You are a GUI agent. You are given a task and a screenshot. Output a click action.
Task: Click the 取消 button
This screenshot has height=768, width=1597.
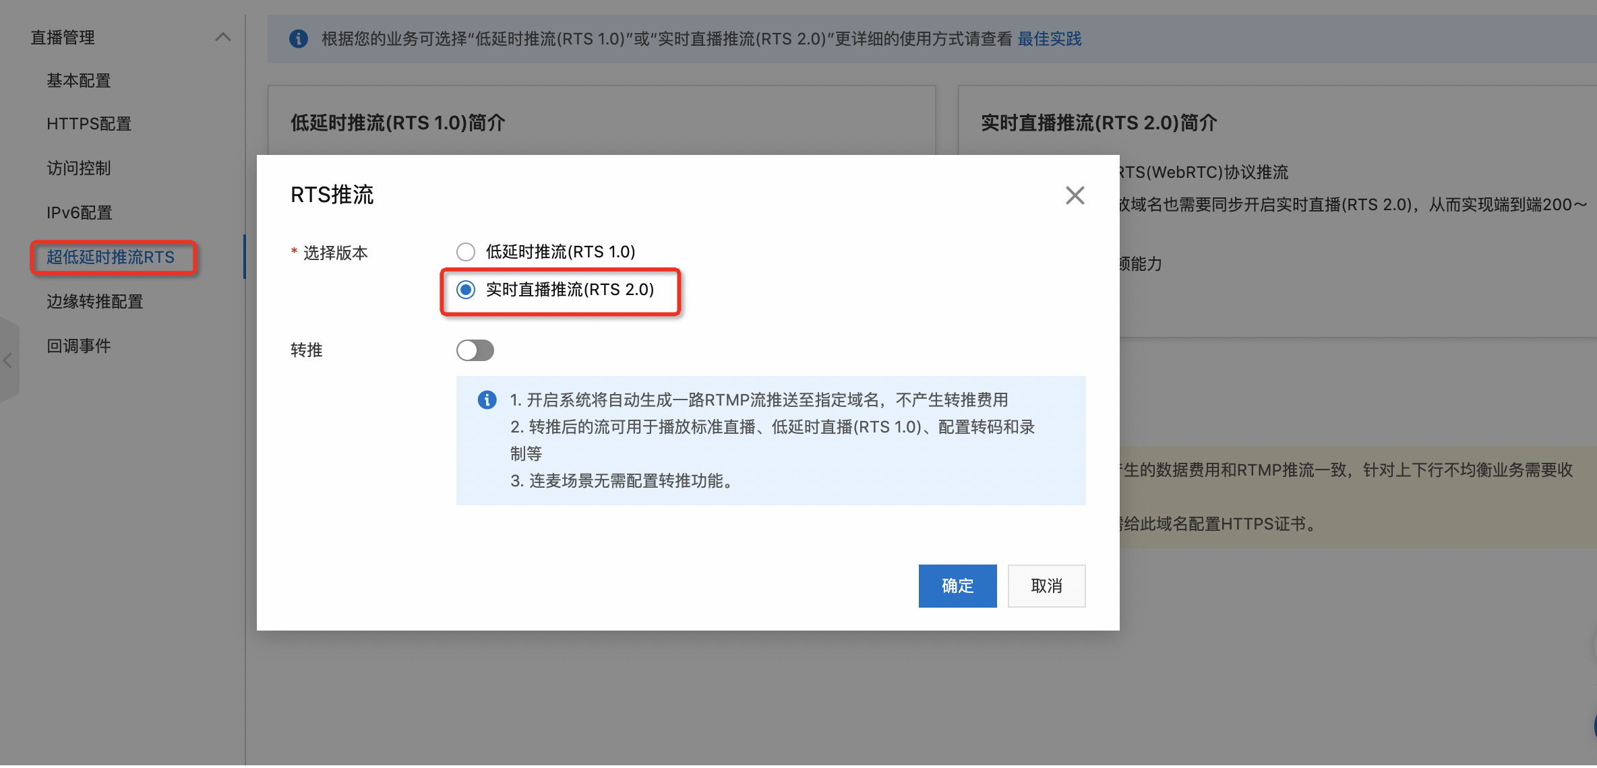(x=1046, y=586)
